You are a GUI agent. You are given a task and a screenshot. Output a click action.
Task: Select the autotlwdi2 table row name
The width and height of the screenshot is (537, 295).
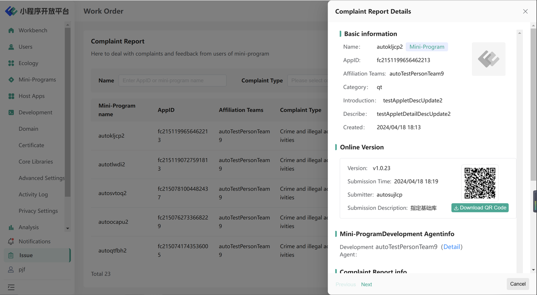click(x=112, y=164)
